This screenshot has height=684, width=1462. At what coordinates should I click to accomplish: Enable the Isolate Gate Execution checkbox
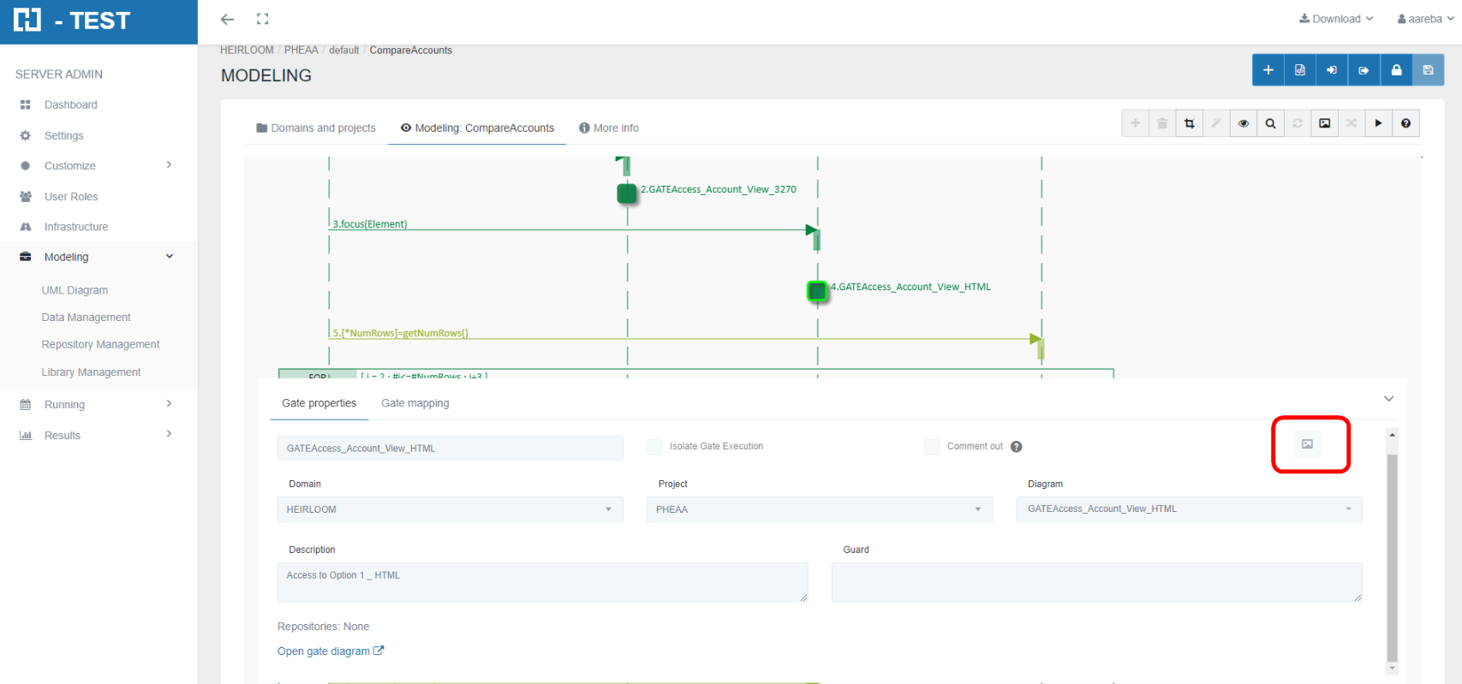(654, 447)
